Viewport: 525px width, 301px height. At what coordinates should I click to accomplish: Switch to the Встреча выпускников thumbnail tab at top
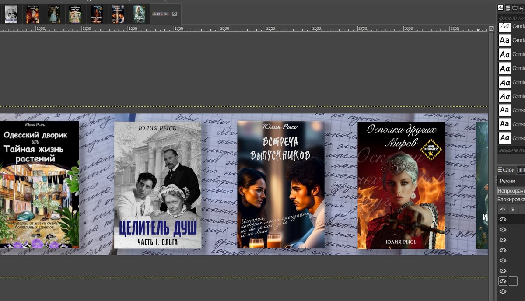click(x=118, y=14)
